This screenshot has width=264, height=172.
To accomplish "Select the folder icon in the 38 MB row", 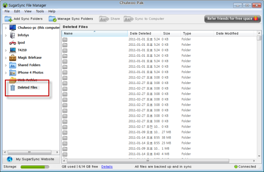I will 65,138.
